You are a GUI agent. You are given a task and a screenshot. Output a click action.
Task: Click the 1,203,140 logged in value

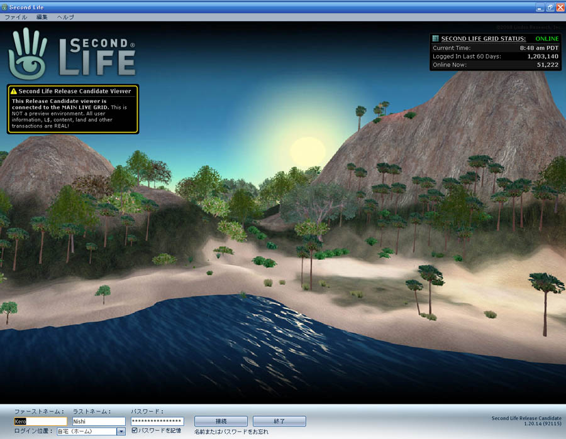coord(543,57)
